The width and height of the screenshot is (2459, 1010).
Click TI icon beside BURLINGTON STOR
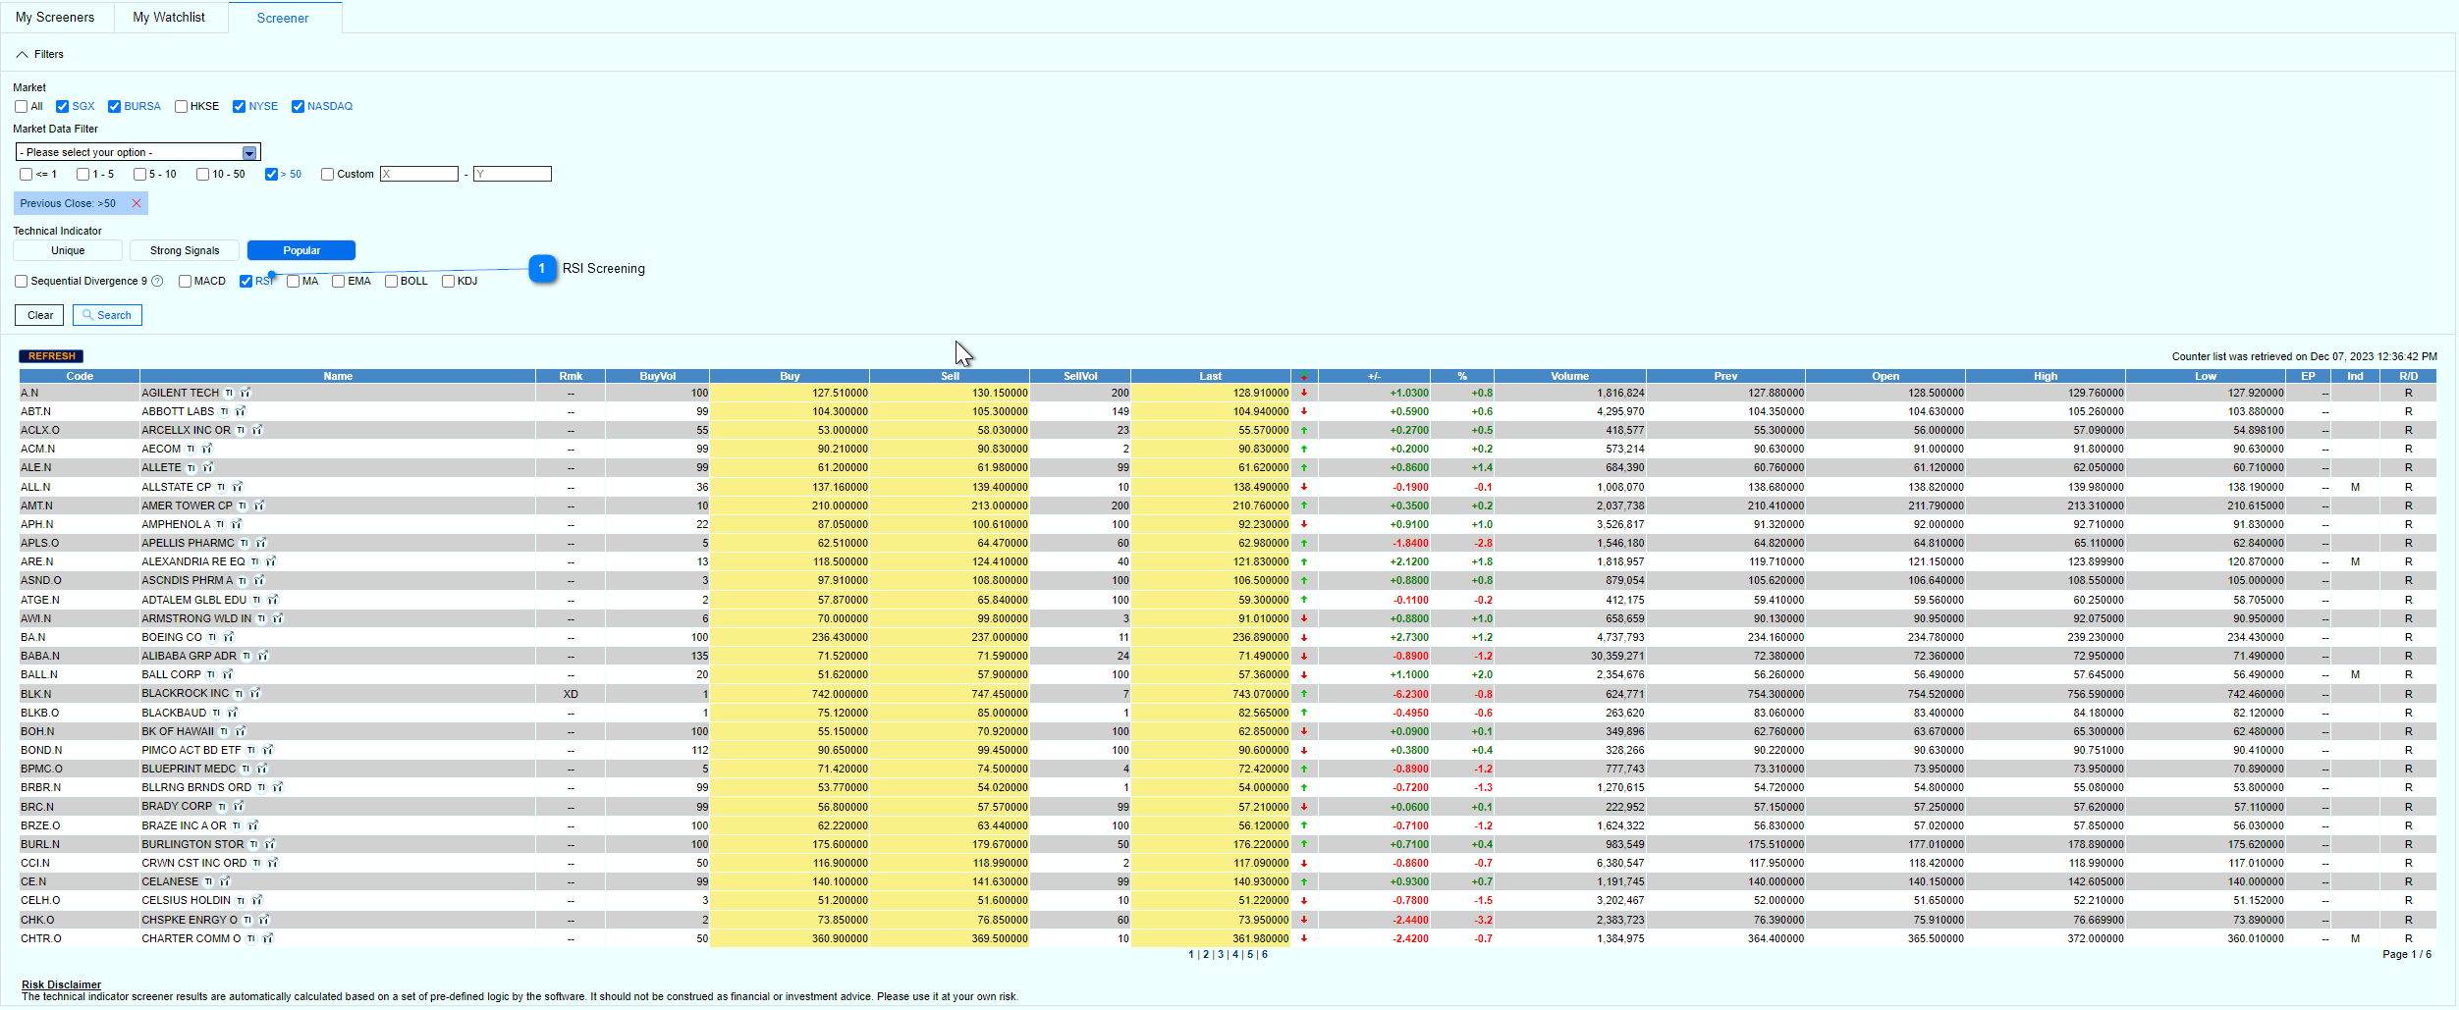pyautogui.click(x=254, y=844)
